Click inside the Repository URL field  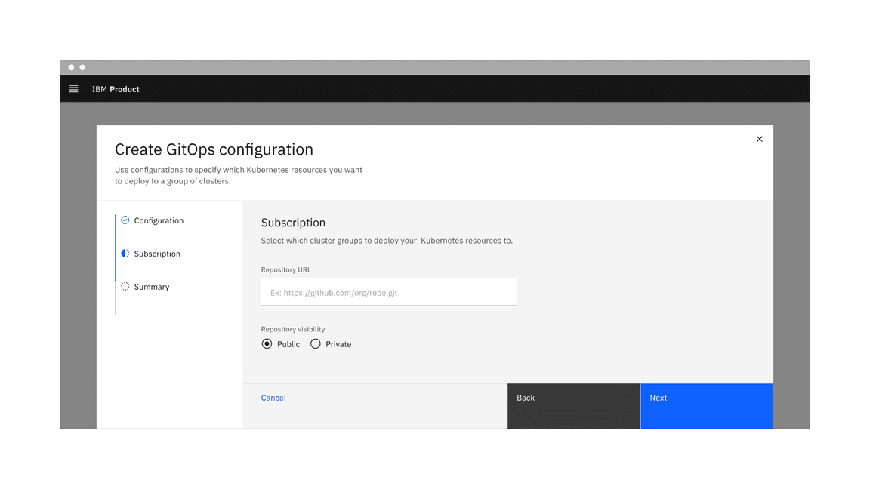[388, 292]
